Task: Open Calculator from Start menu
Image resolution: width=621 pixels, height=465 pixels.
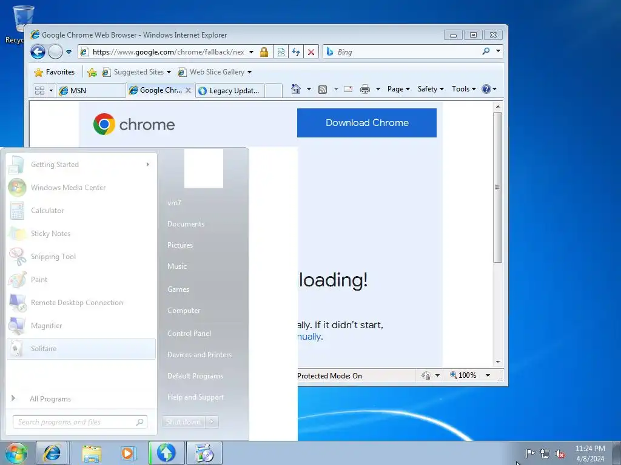Action: (x=81, y=210)
